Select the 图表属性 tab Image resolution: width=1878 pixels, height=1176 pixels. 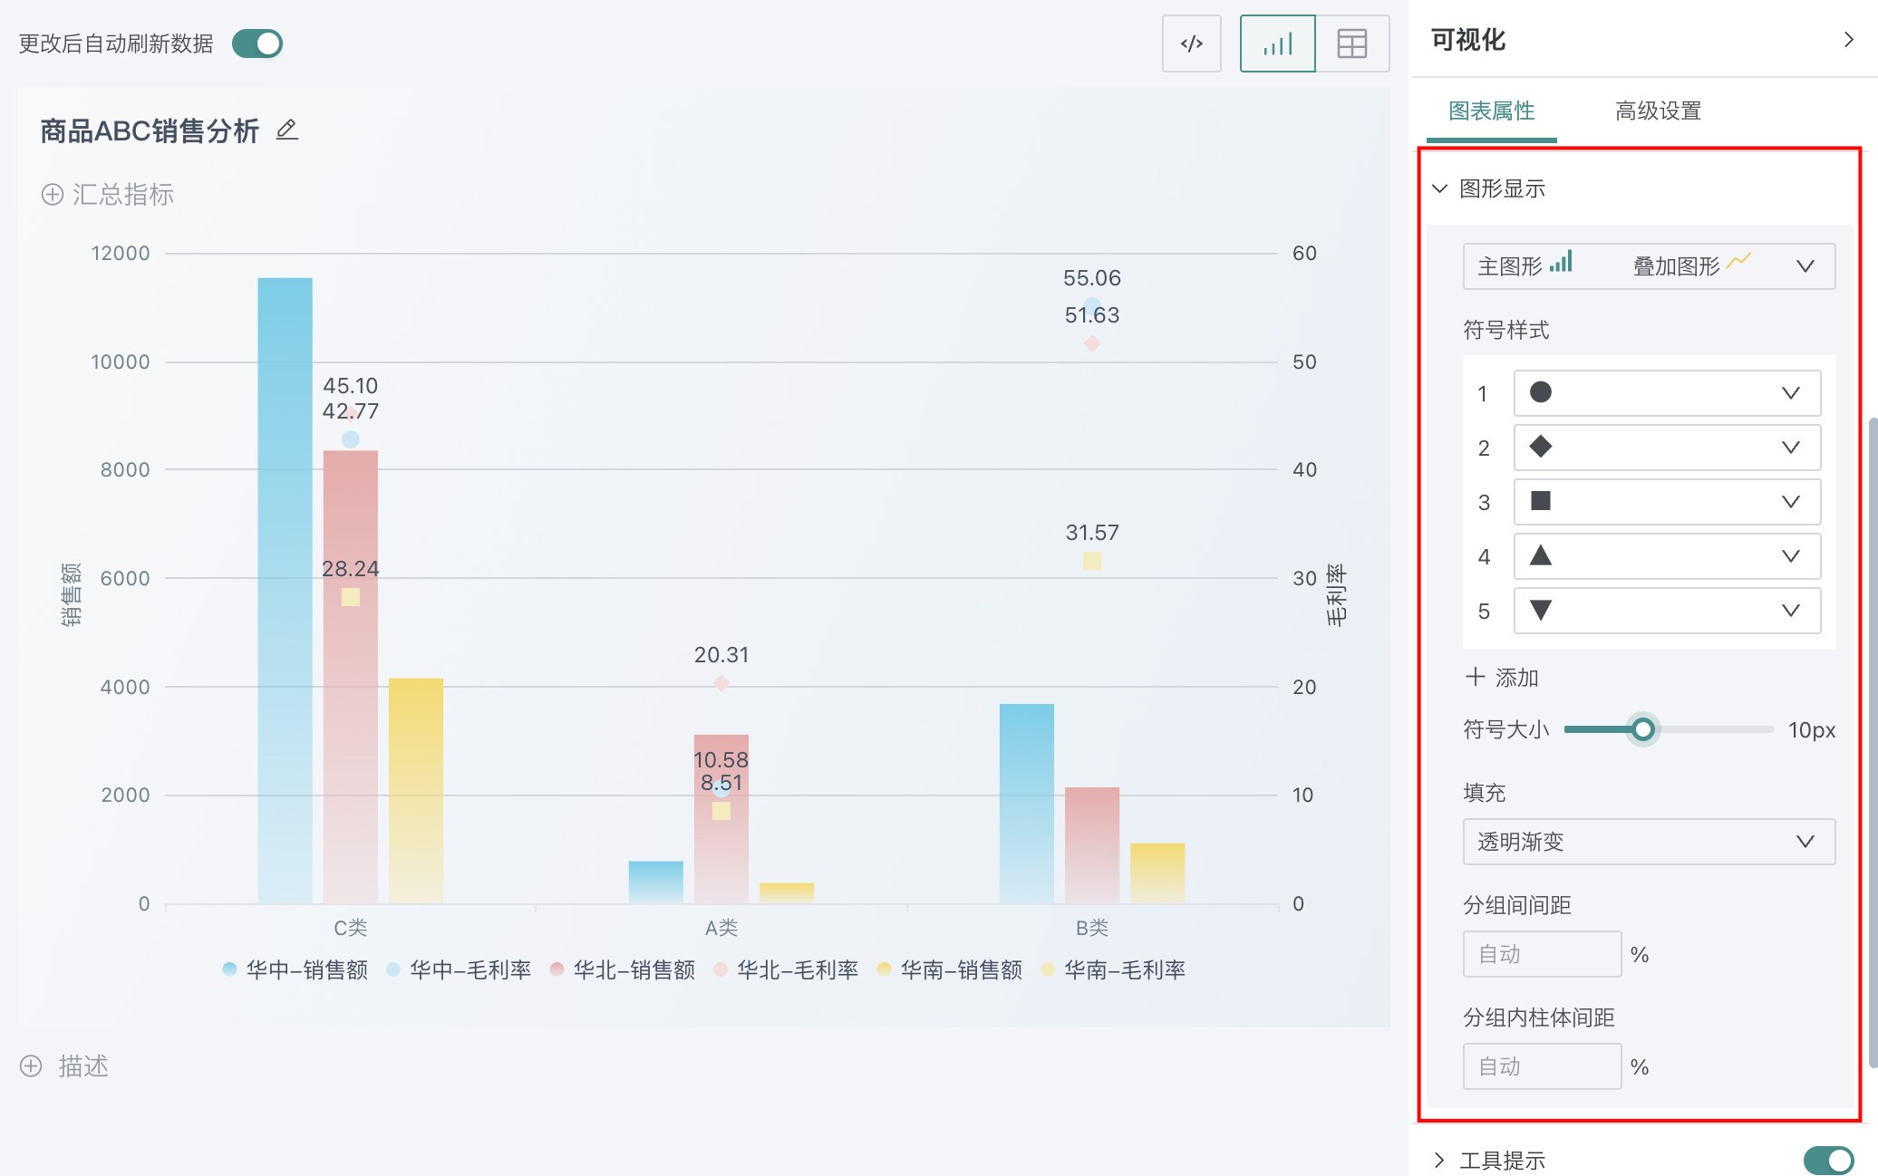[x=1491, y=111]
